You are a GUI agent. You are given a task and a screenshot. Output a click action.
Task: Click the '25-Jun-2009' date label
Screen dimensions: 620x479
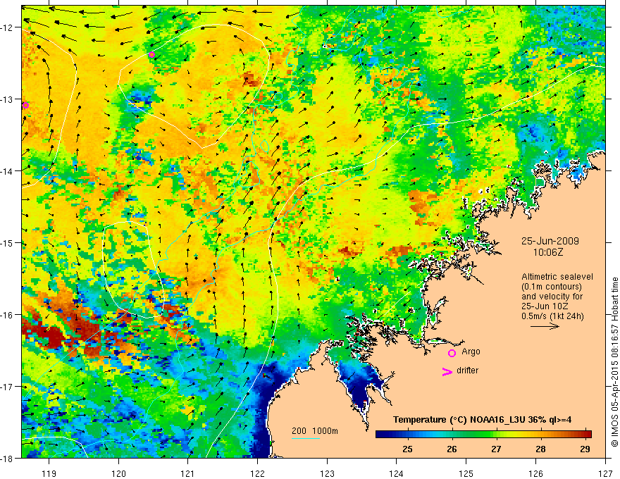[550, 241]
